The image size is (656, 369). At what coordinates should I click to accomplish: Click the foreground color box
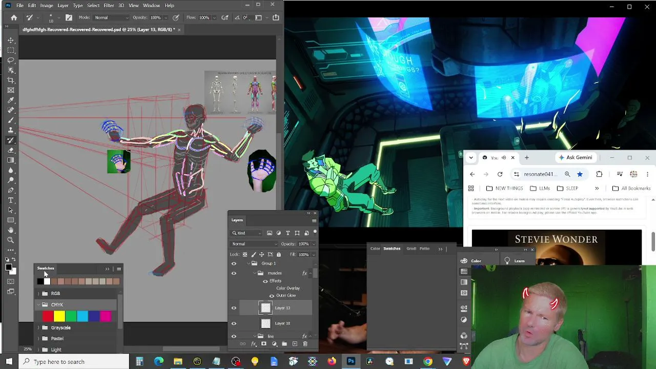[x=9, y=267]
